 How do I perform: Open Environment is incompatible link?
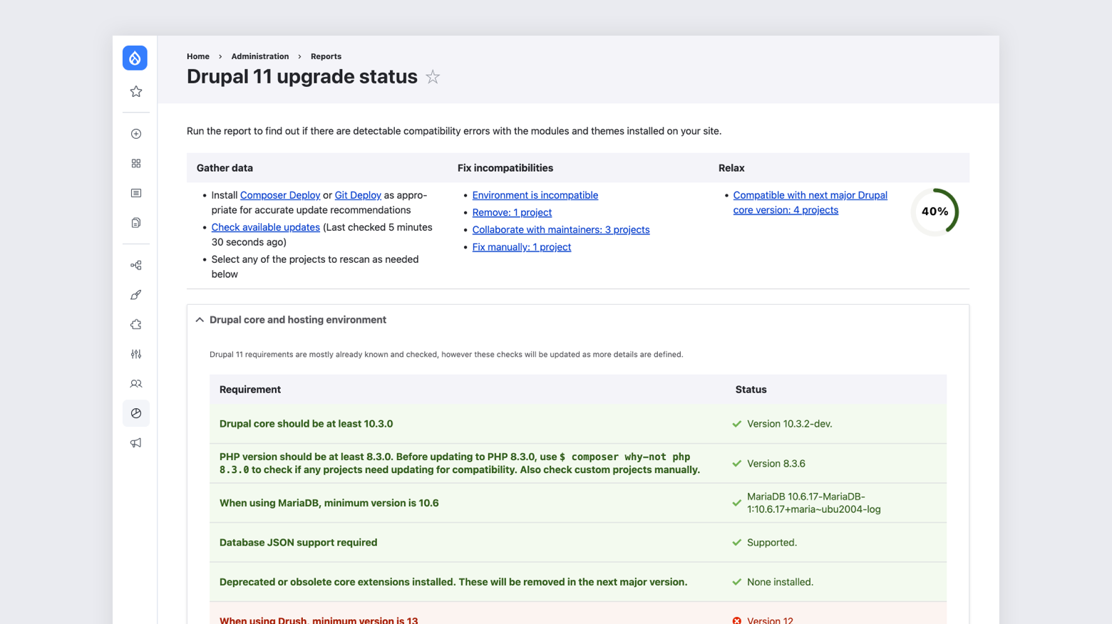coord(535,195)
